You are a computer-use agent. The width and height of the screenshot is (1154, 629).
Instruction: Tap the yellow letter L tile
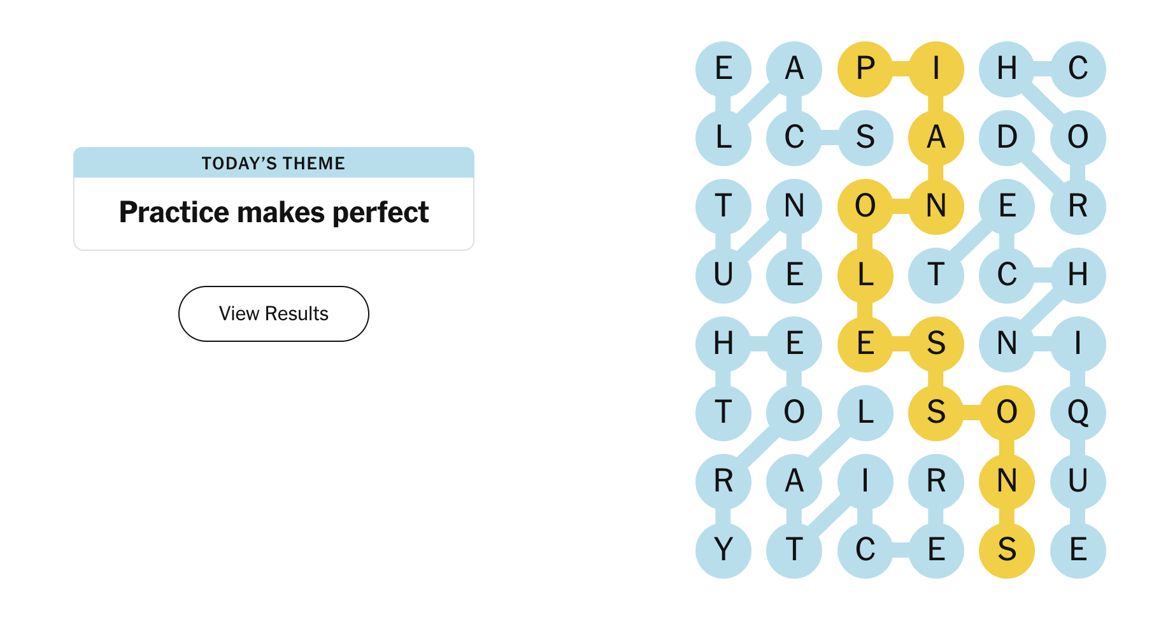pyautogui.click(x=865, y=275)
